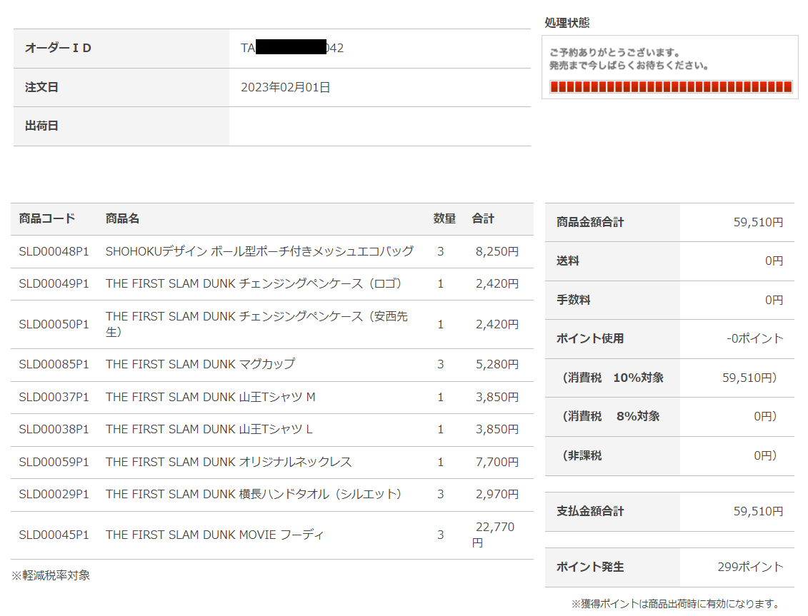Select the order date 2023年02月01日
The height and width of the screenshot is (616, 808).
[286, 87]
